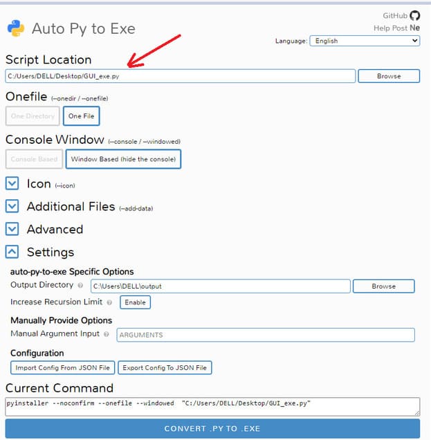Choose Window Based hide the console
Image resolution: width=431 pixels, height=440 pixels.
pos(123,159)
